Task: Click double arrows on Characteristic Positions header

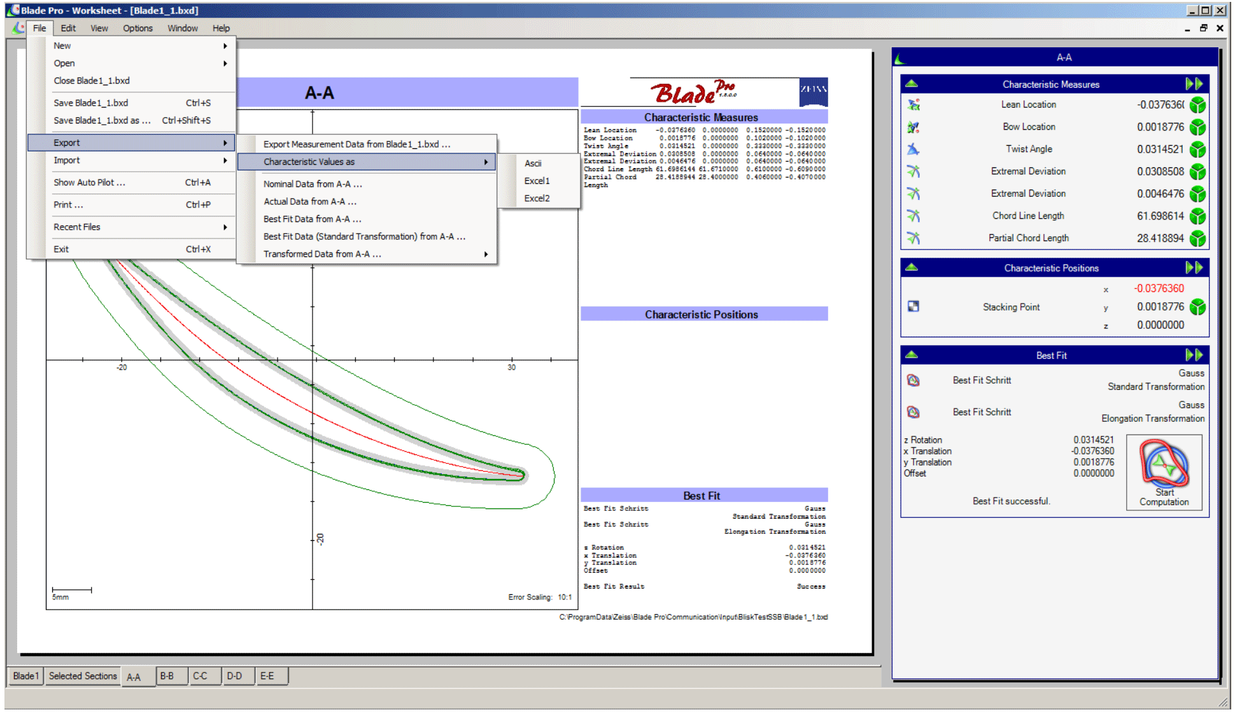Action: click(x=1194, y=268)
